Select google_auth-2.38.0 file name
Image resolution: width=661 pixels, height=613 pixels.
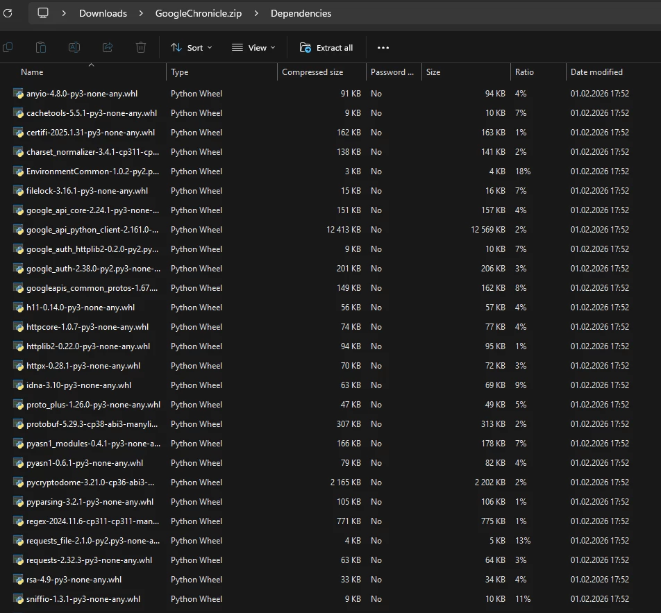93,269
